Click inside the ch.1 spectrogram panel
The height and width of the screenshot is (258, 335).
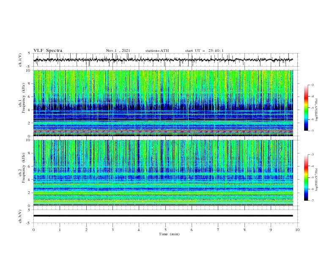point(163,103)
